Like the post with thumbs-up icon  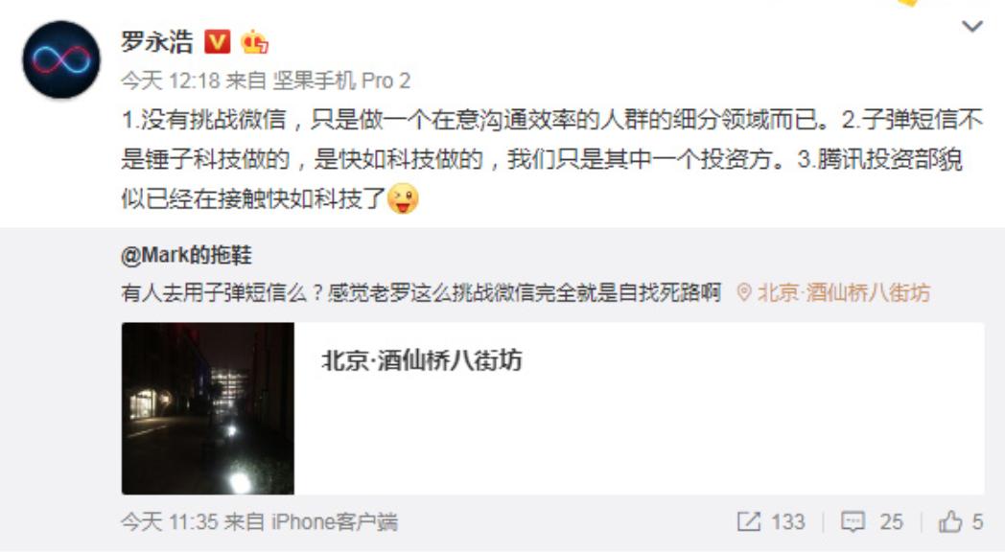(x=950, y=522)
